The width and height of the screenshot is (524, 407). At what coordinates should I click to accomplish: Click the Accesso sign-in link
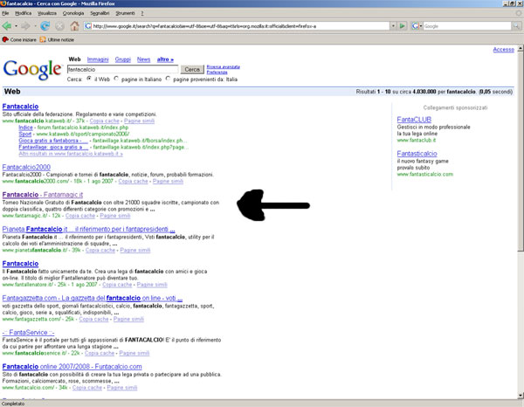coord(504,50)
